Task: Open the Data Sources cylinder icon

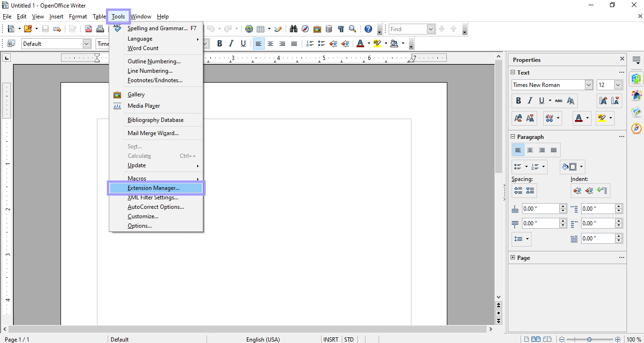Action: [x=329, y=29]
